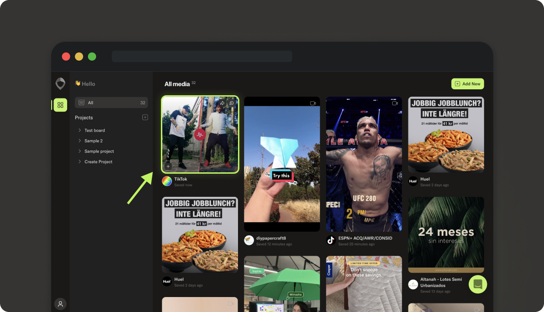Click the video camera icon on the UFC card
544x312 pixels.
click(395, 103)
